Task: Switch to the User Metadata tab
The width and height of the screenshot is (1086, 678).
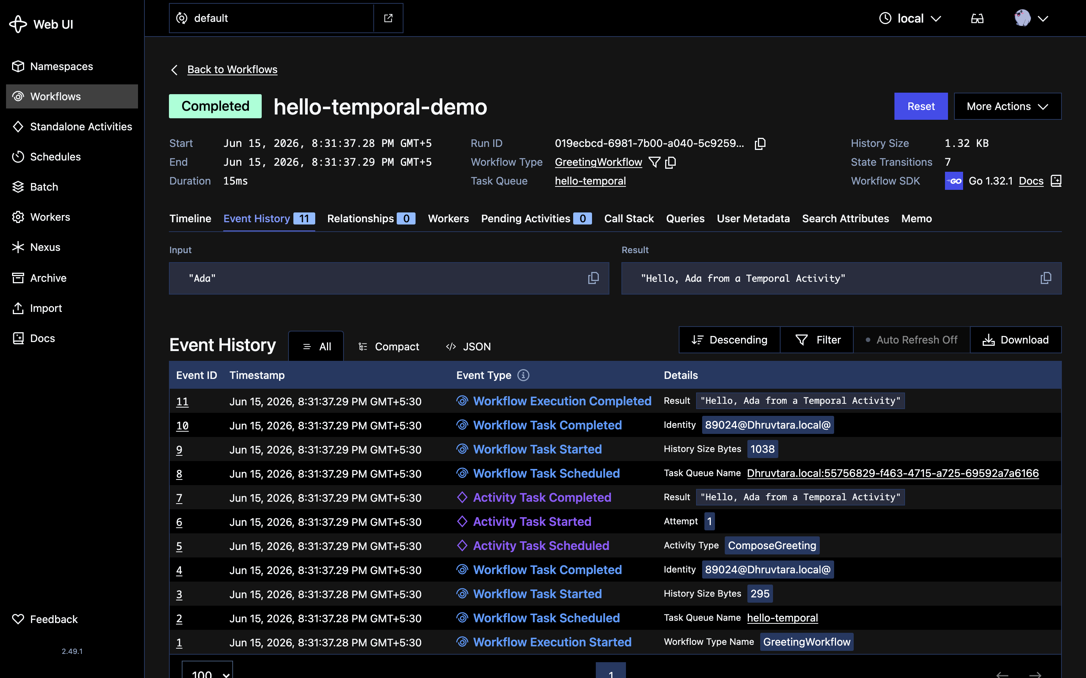Action: pyautogui.click(x=753, y=218)
